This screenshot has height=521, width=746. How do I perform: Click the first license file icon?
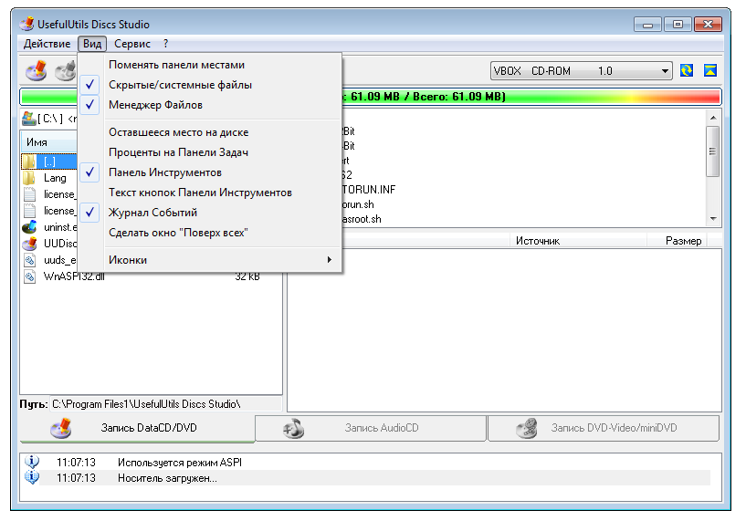(x=29, y=194)
